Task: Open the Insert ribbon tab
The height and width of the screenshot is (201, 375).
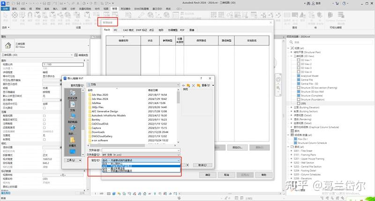Action: click(x=55, y=8)
